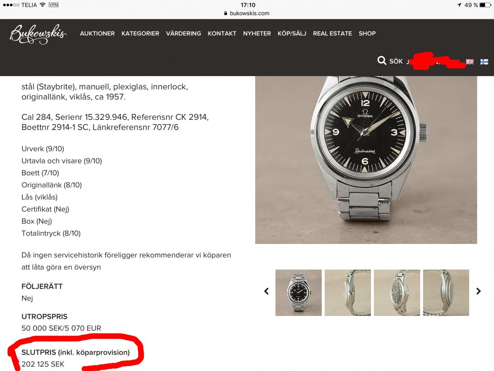
Task: Switch language with the UK flag
Action: 470,62
